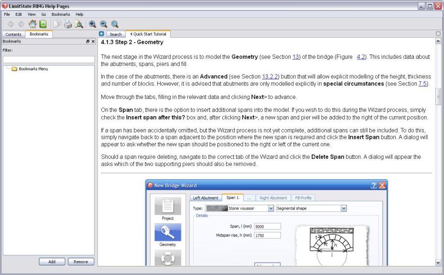
Task: Switch to the Search tab
Action: (116, 34)
